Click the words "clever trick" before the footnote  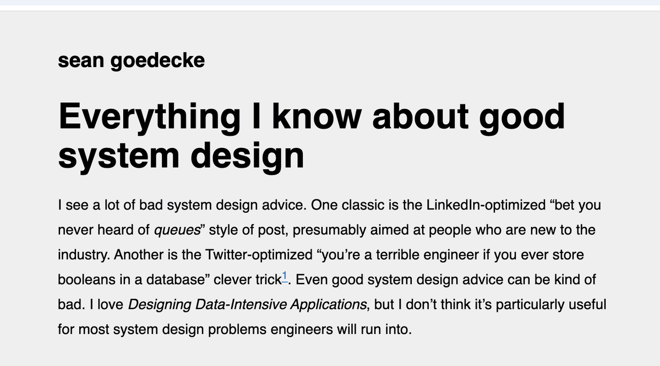[x=248, y=280]
